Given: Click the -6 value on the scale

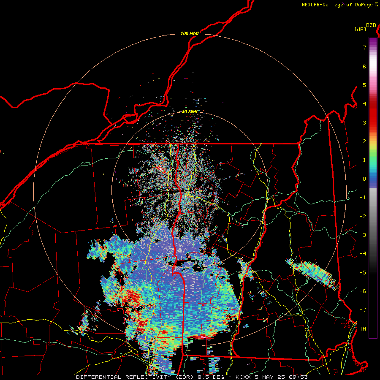Looking at the screenshot, I should click(x=363, y=291).
